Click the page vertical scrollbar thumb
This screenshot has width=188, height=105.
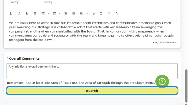(x=186, y=86)
